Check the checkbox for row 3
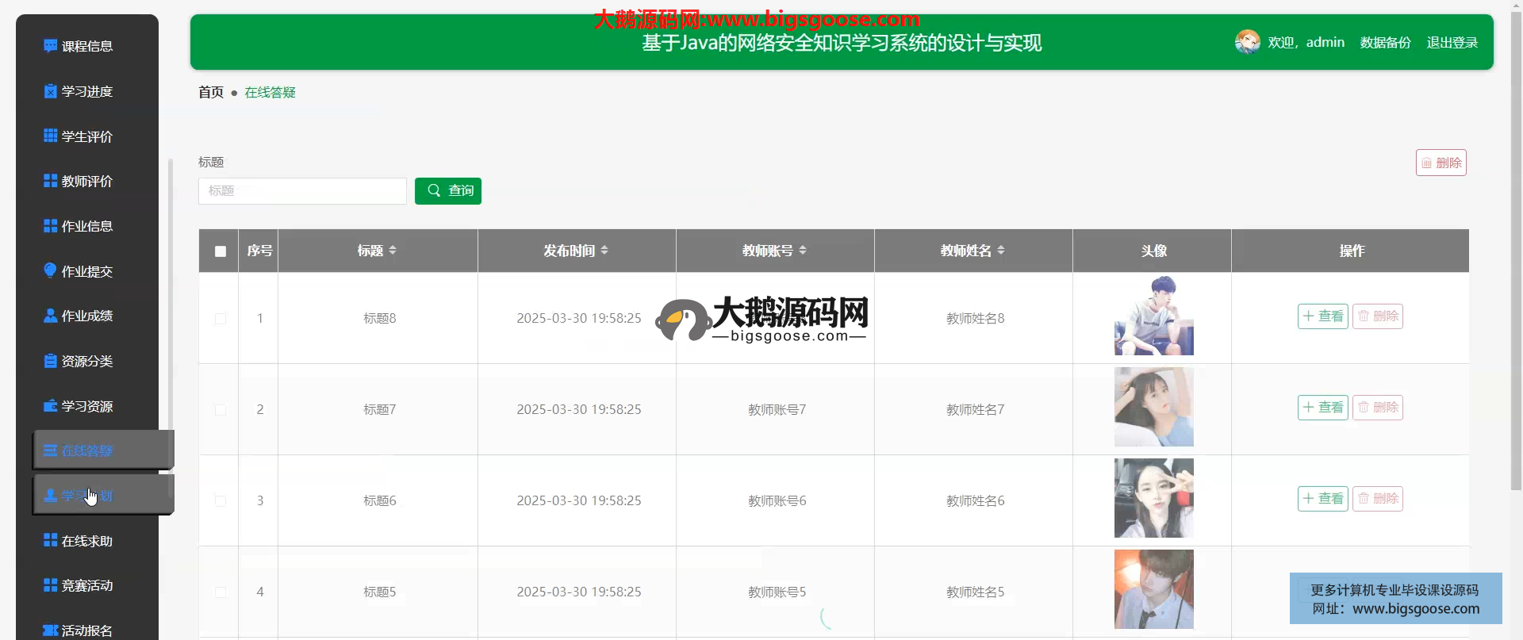 (221, 501)
